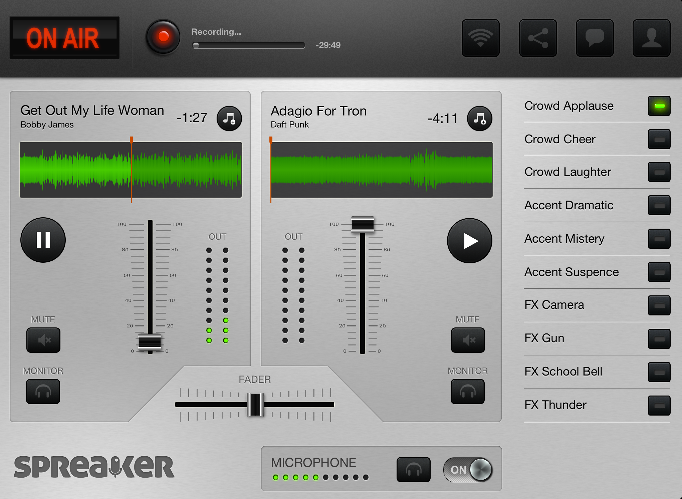Select the FX School Bell label
The width and height of the screenshot is (682, 499).
coord(563,371)
